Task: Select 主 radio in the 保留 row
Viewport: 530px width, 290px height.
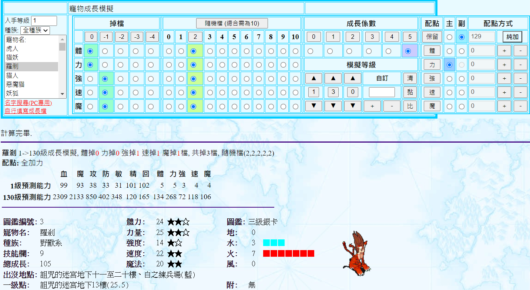Action: pyautogui.click(x=449, y=37)
